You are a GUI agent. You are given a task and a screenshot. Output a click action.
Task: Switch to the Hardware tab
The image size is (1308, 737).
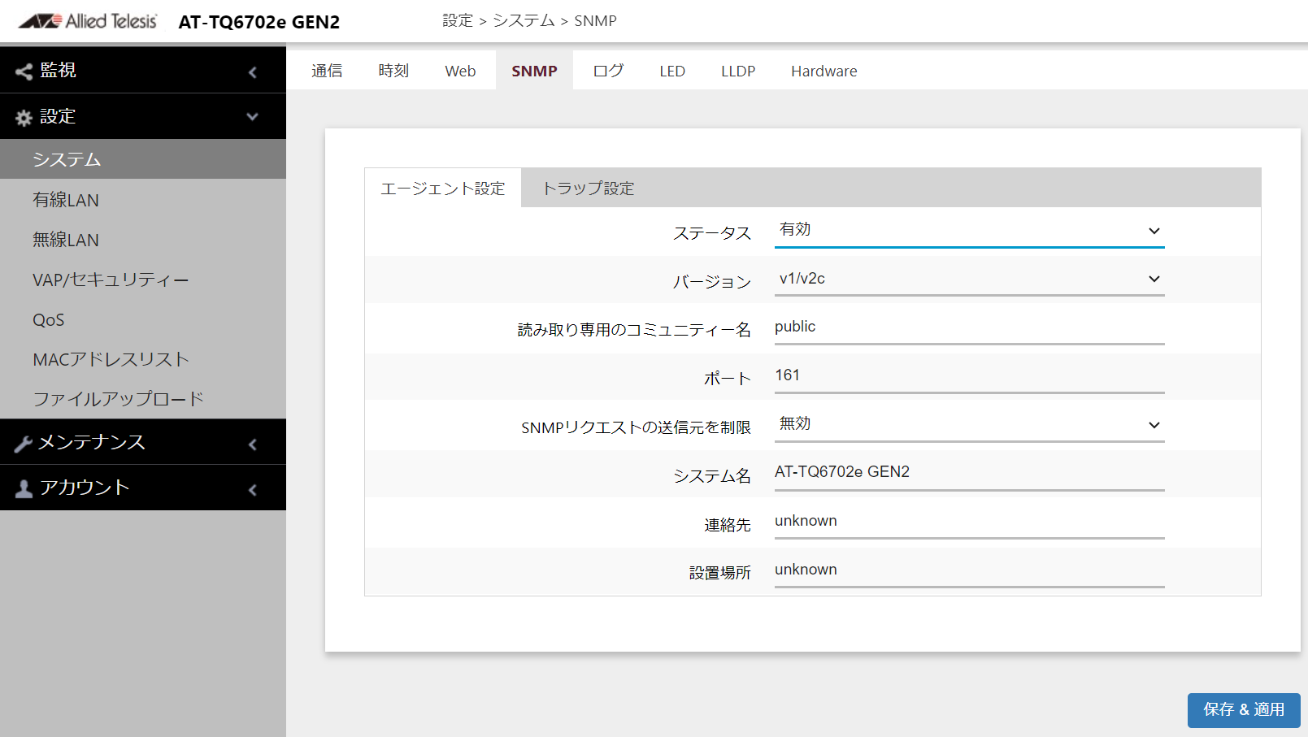(x=824, y=71)
